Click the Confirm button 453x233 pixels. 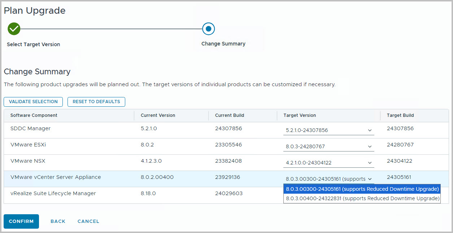[x=21, y=221]
